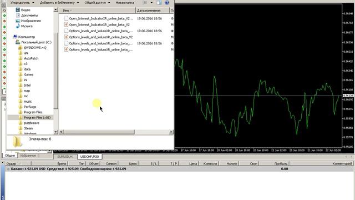
Task: Open the AutoPatch folder in tree
Action: [x=31, y=58]
